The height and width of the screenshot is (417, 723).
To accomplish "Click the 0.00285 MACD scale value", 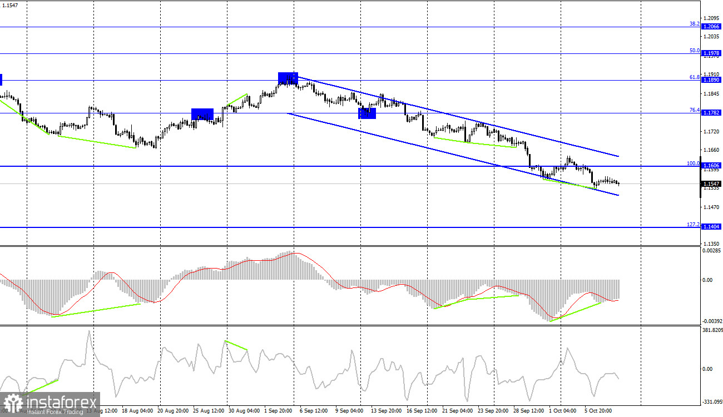I will pyautogui.click(x=712, y=251).
